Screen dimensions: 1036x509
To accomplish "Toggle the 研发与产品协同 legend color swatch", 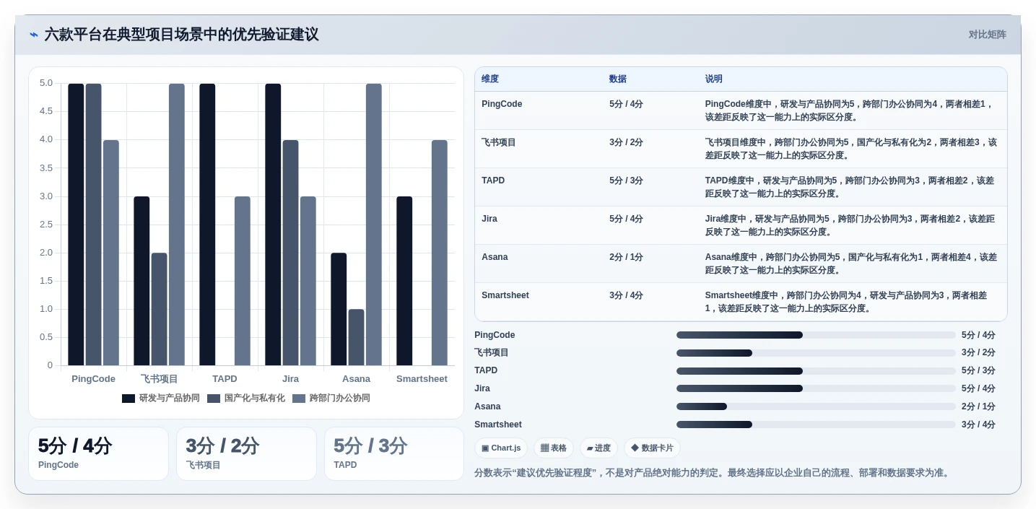I will tap(129, 399).
